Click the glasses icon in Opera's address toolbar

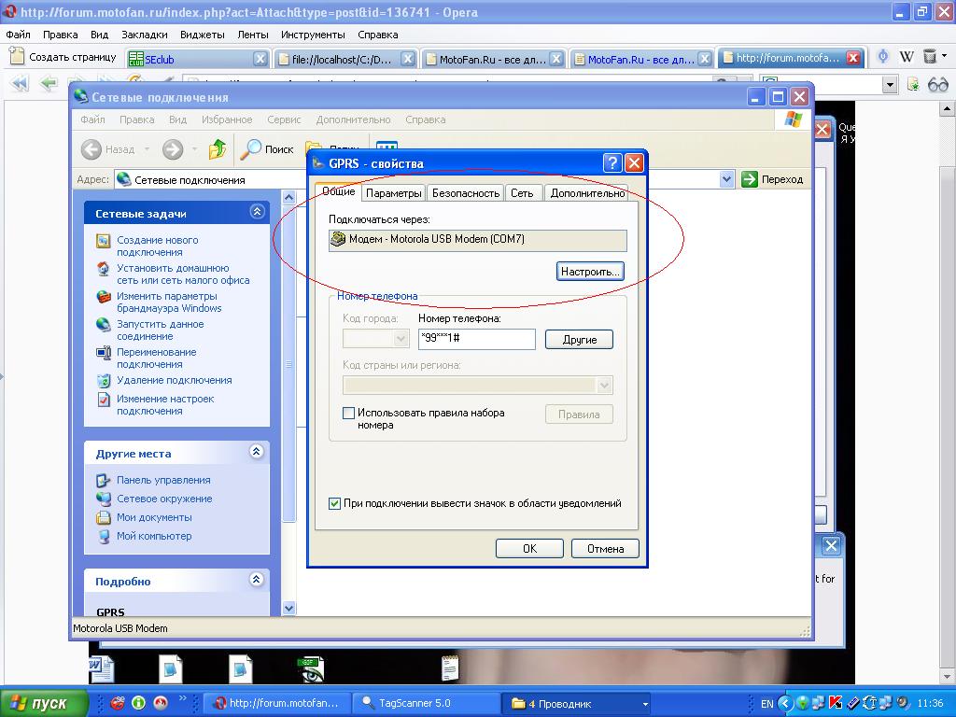point(937,85)
